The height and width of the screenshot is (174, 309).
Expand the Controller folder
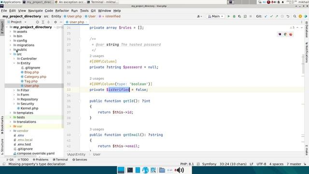(x=14, y=58)
